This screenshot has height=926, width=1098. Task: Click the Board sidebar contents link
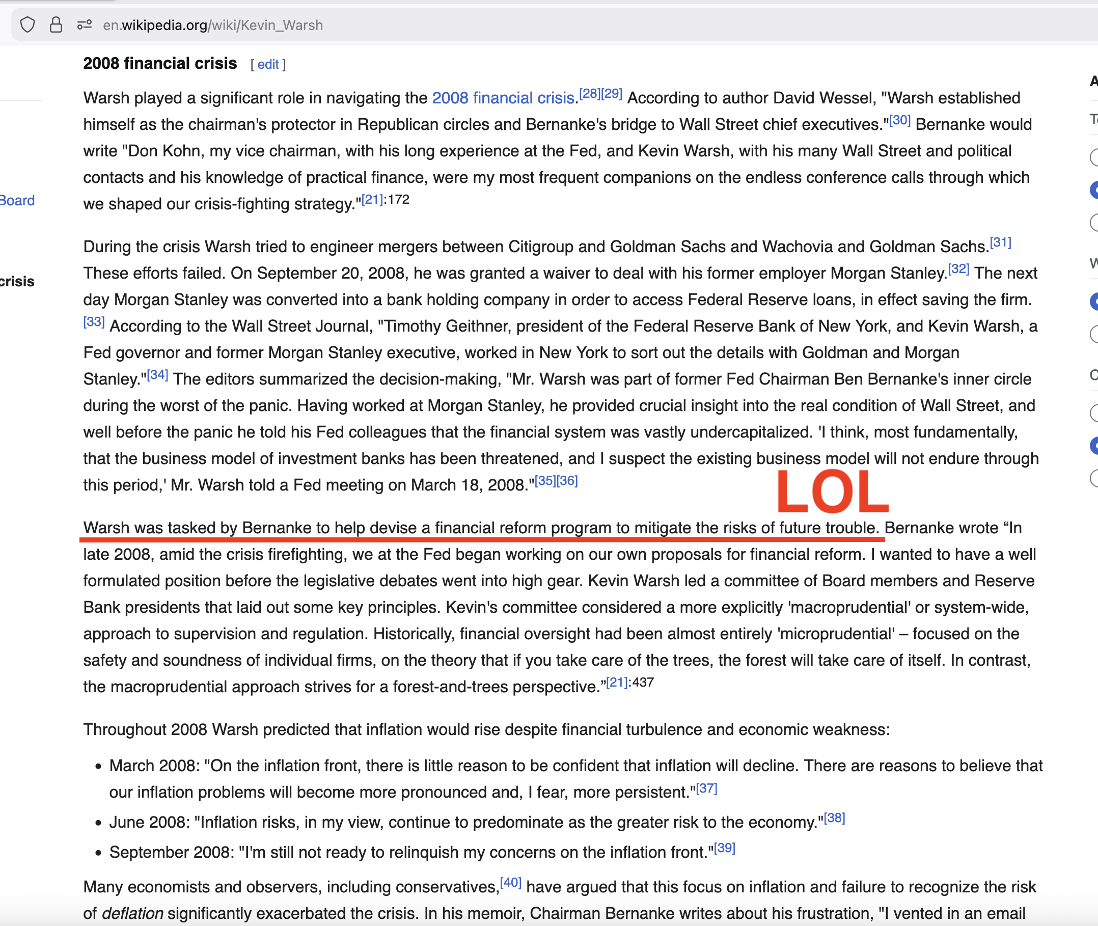pyautogui.click(x=17, y=201)
